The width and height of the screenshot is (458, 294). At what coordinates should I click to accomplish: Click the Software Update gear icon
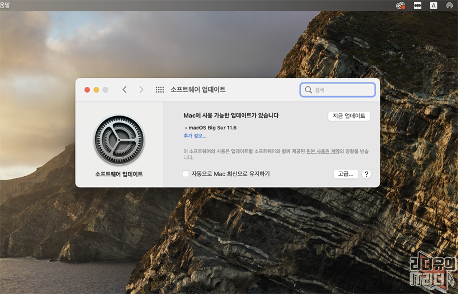click(119, 140)
